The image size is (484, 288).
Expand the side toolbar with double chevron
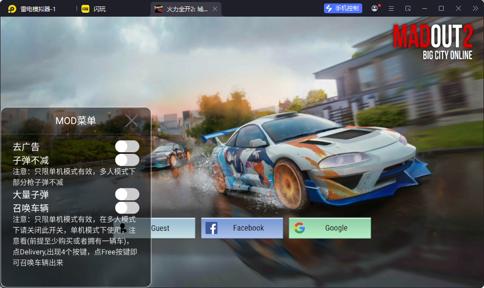tap(475, 9)
